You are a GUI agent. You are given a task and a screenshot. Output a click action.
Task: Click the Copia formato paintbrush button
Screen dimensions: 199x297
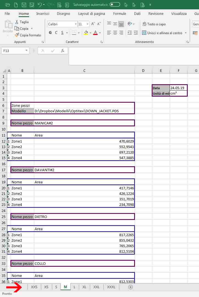28,35
